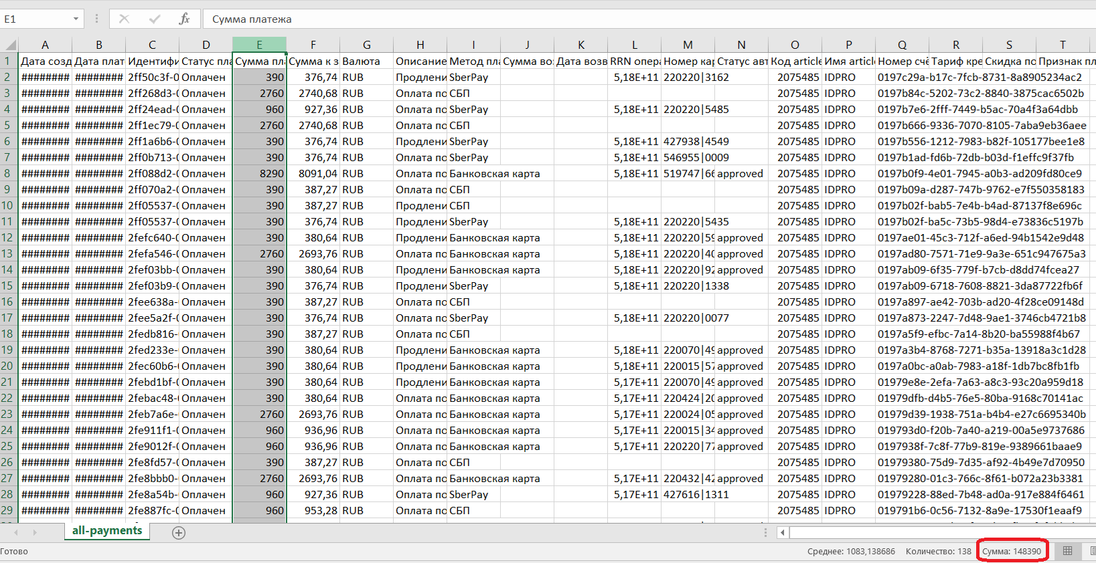Select row 15 header
This screenshot has height=563, width=1096.
[x=9, y=286]
